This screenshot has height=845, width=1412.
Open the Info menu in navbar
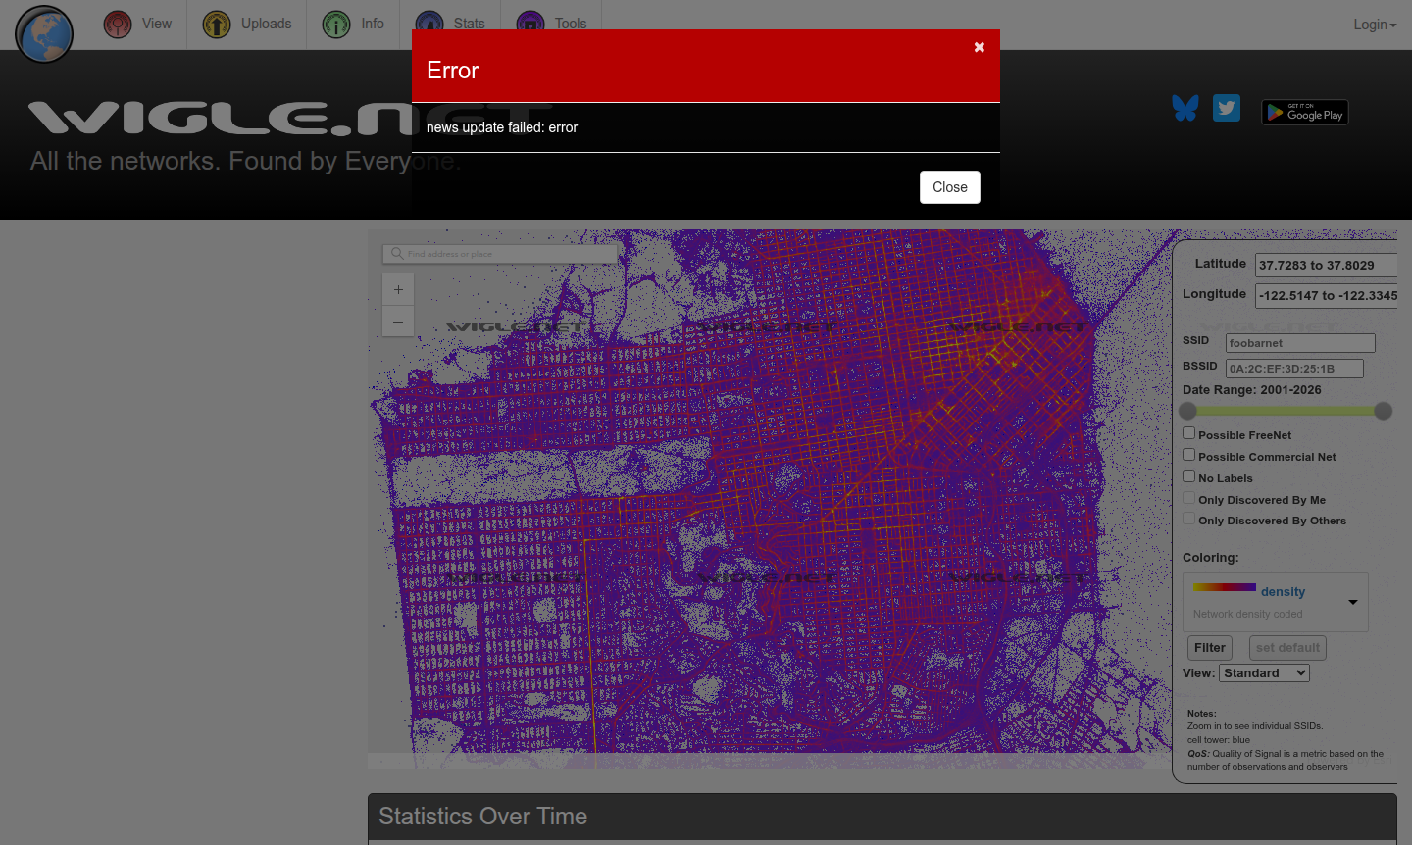click(x=354, y=25)
